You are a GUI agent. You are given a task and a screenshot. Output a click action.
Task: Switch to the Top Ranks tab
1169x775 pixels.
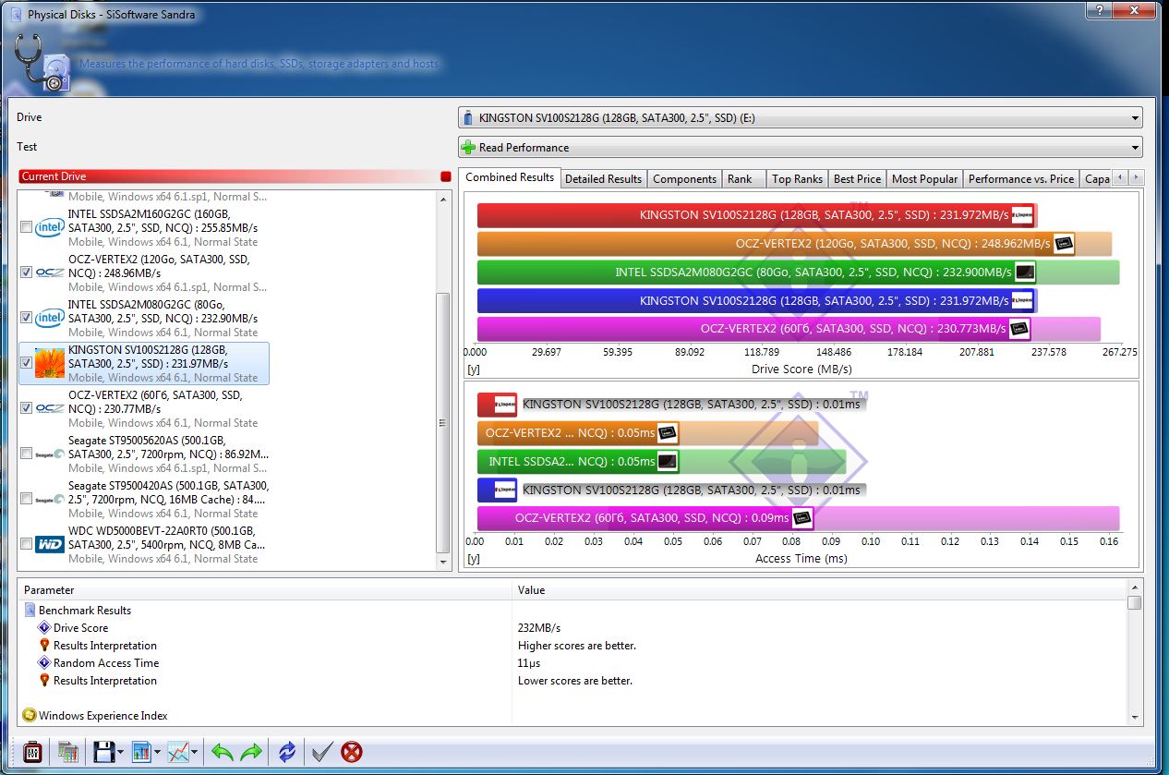[x=797, y=179]
